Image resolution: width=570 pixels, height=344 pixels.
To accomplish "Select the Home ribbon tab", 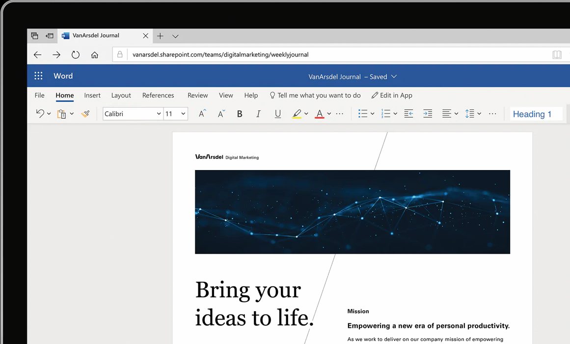I will point(65,95).
